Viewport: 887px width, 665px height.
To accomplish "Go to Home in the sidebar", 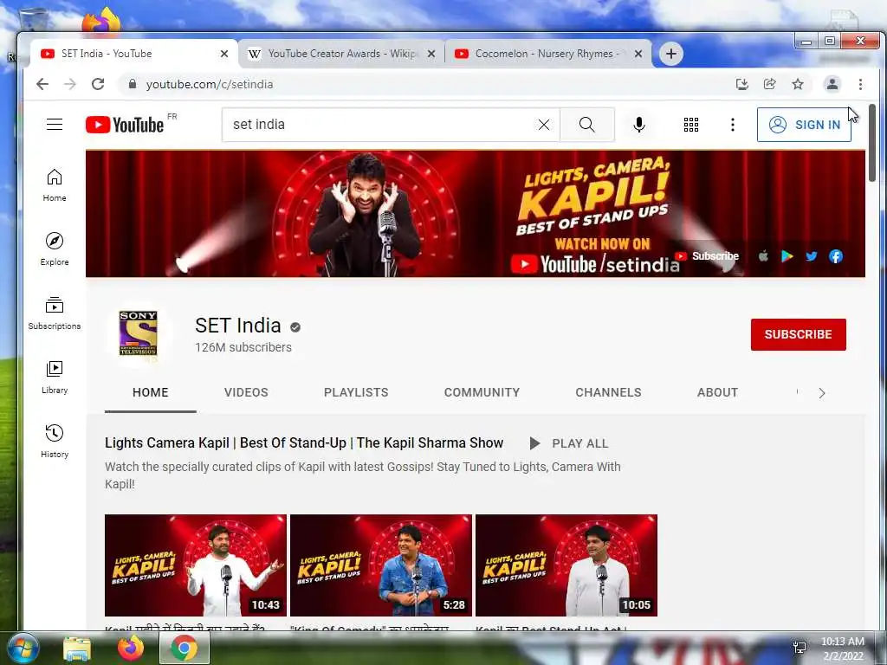I will tap(55, 185).
